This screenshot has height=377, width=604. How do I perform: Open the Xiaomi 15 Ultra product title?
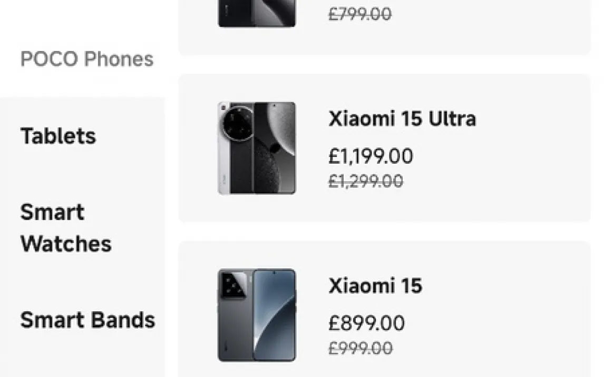point(402,118)
